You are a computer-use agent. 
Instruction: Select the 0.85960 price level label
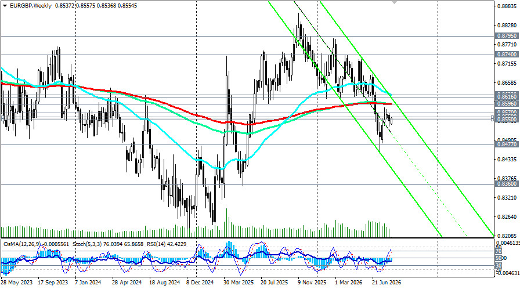point(507,104)
